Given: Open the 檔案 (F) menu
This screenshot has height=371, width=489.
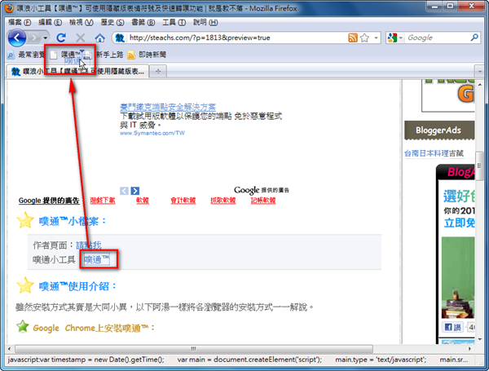Looking at the screenshot, I should (20, 22).
